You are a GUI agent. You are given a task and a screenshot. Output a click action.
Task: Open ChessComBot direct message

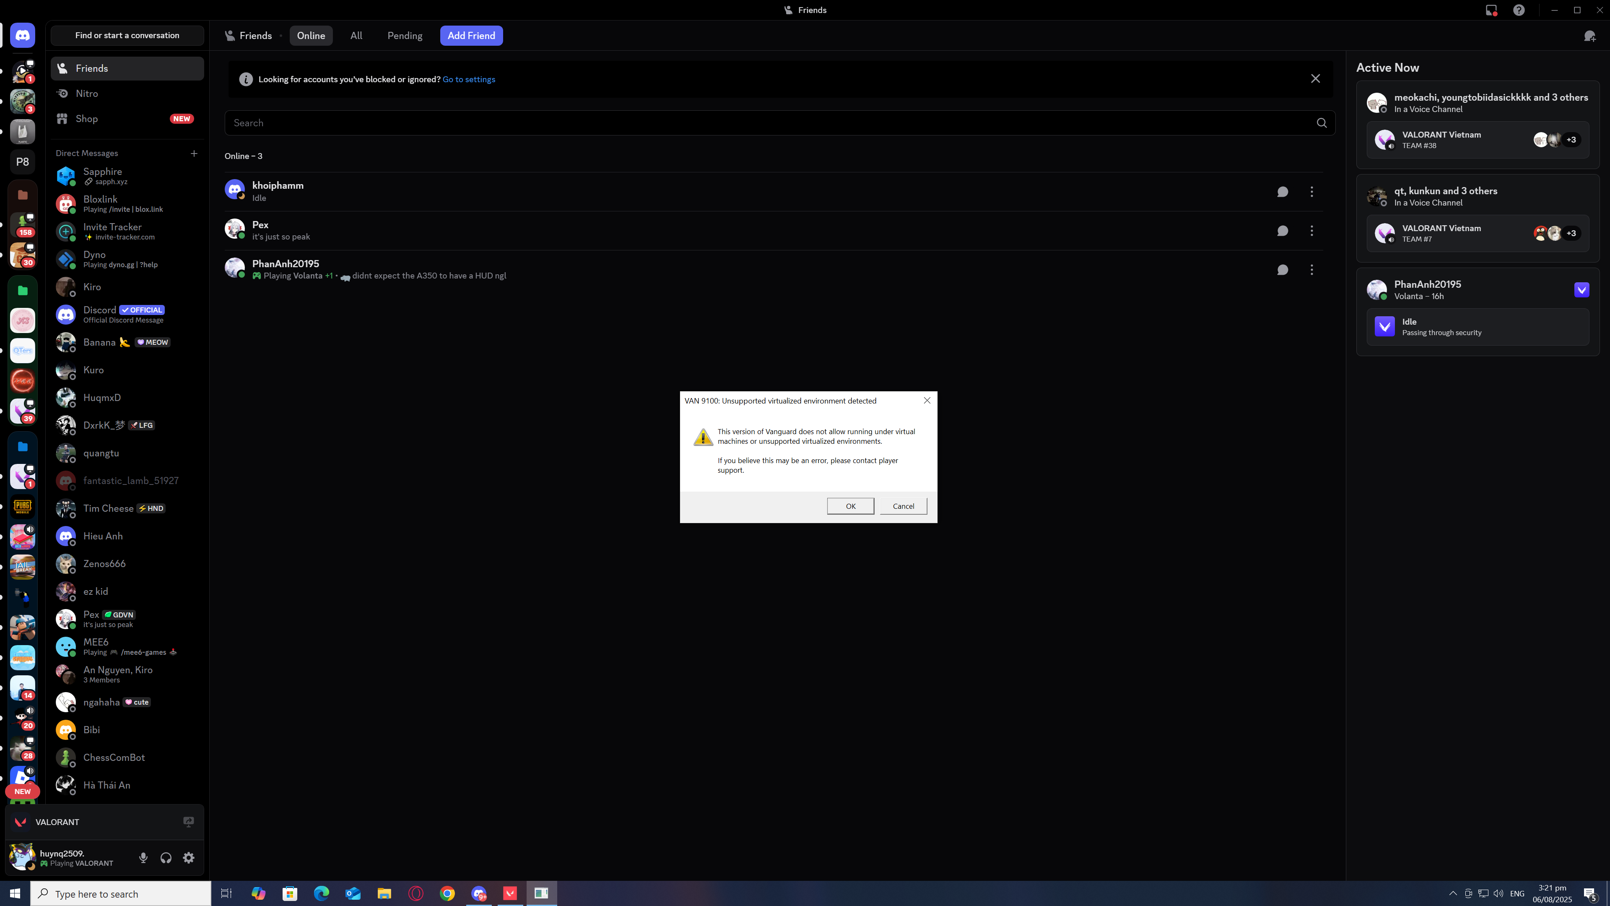(127, 757)
